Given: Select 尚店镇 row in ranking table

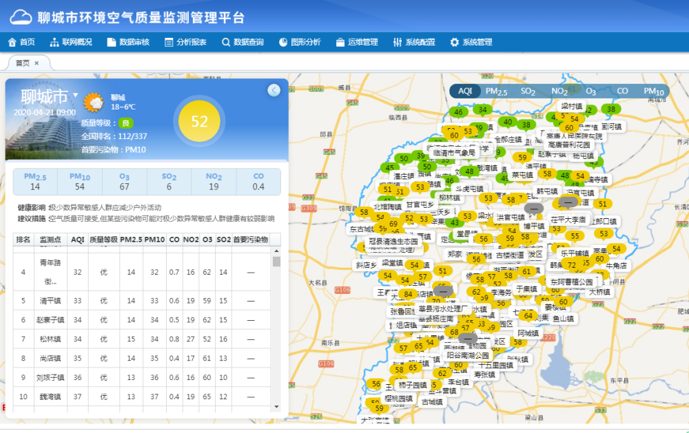Looking at the screenshot, I should 141,359.
